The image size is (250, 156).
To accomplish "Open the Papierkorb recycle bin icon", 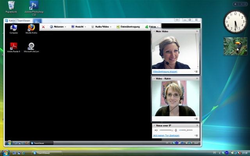I will 11,7.
